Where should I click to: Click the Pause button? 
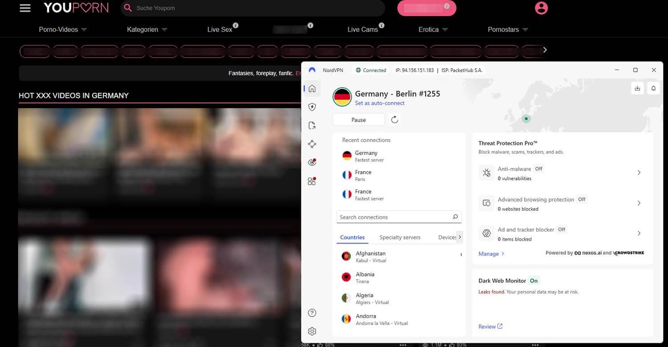pos(358,119)
